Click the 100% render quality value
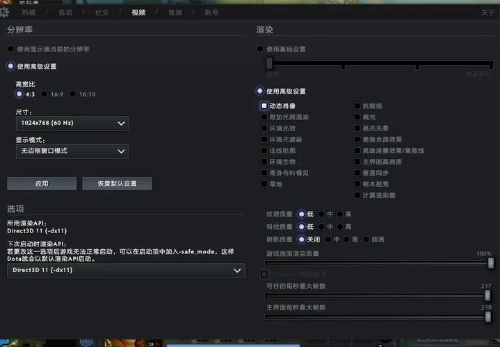Image resolution: width=500 pixels, height=347 pixels. (x=484, y=254)
